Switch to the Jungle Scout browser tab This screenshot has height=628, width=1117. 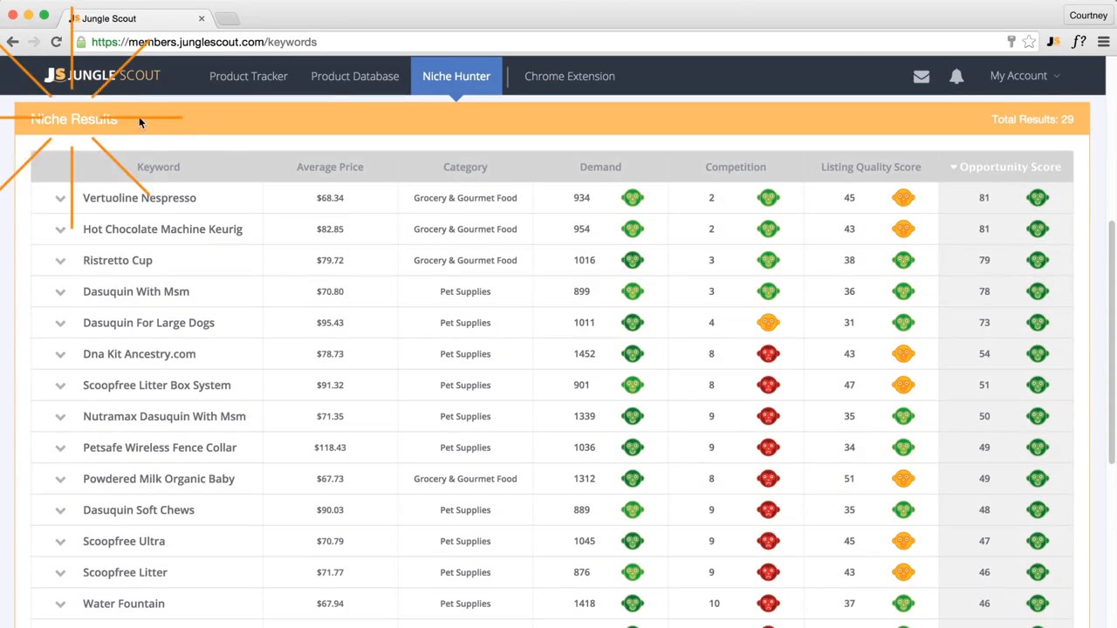(137, 18)
